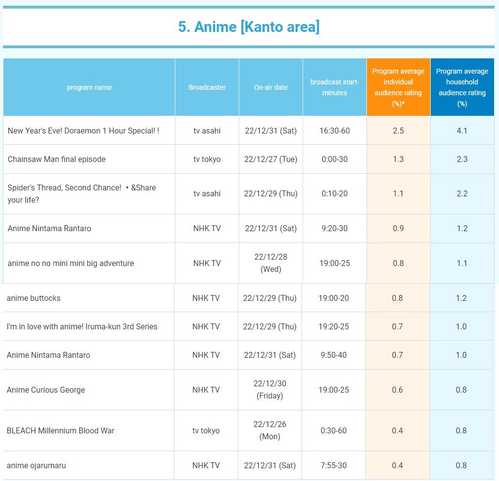
Task: Click 'tv asahi' broadcaster in Doraemon row
Action: [207, 131]
